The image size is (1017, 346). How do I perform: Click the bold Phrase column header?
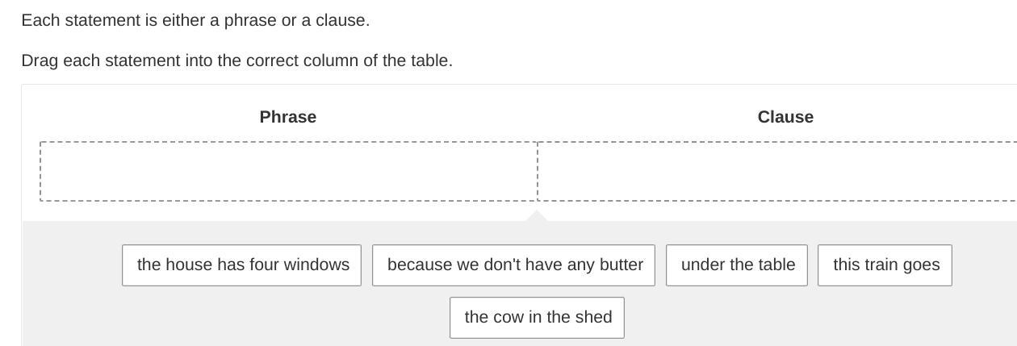[288, 117]
